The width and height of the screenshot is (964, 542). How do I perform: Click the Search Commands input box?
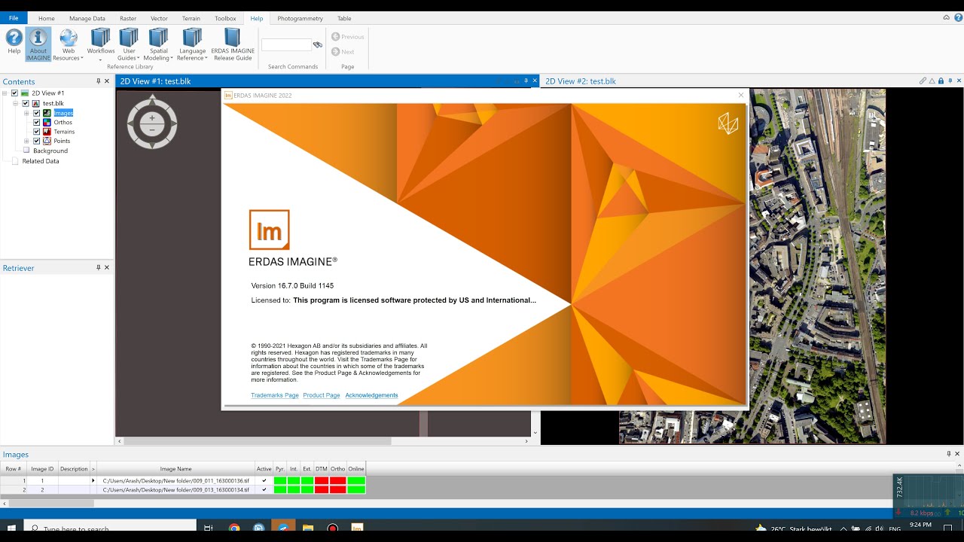click(x=286, y=45)
